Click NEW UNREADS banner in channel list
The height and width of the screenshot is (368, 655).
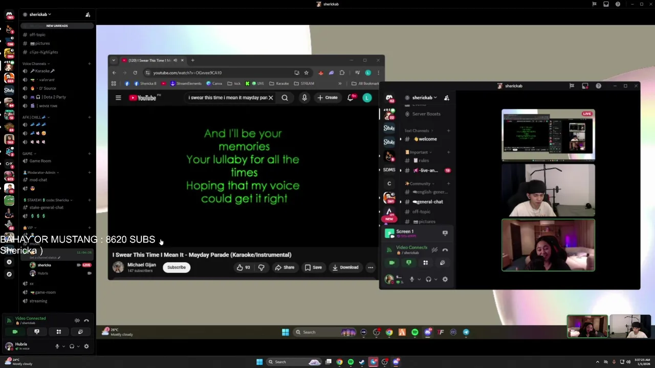pyautogui.click(x=57, y=26)
